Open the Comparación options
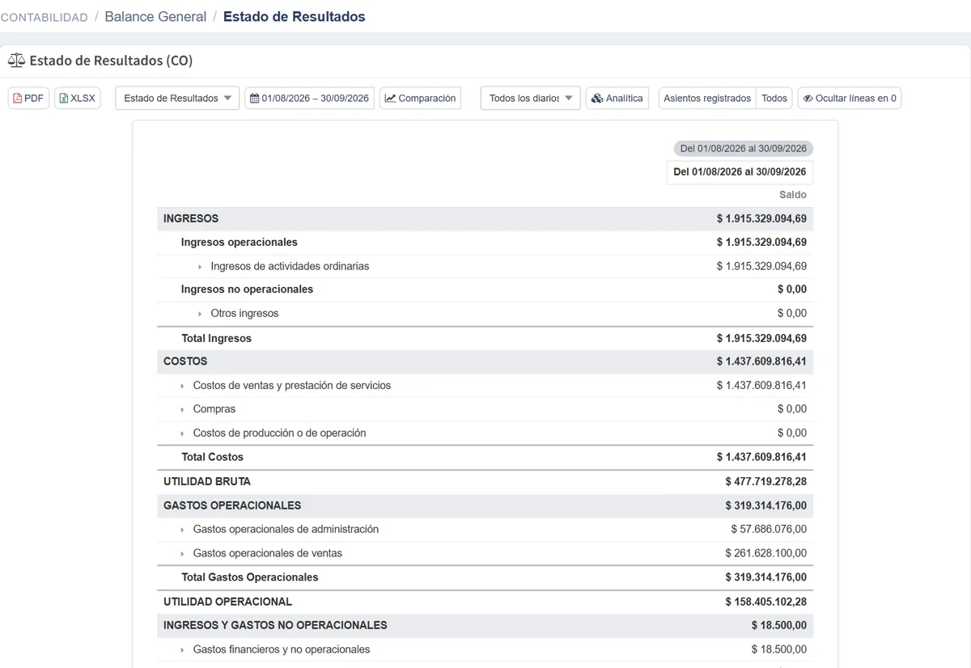Viewport: 971px width, 668px height. click(x=420, y=98)
